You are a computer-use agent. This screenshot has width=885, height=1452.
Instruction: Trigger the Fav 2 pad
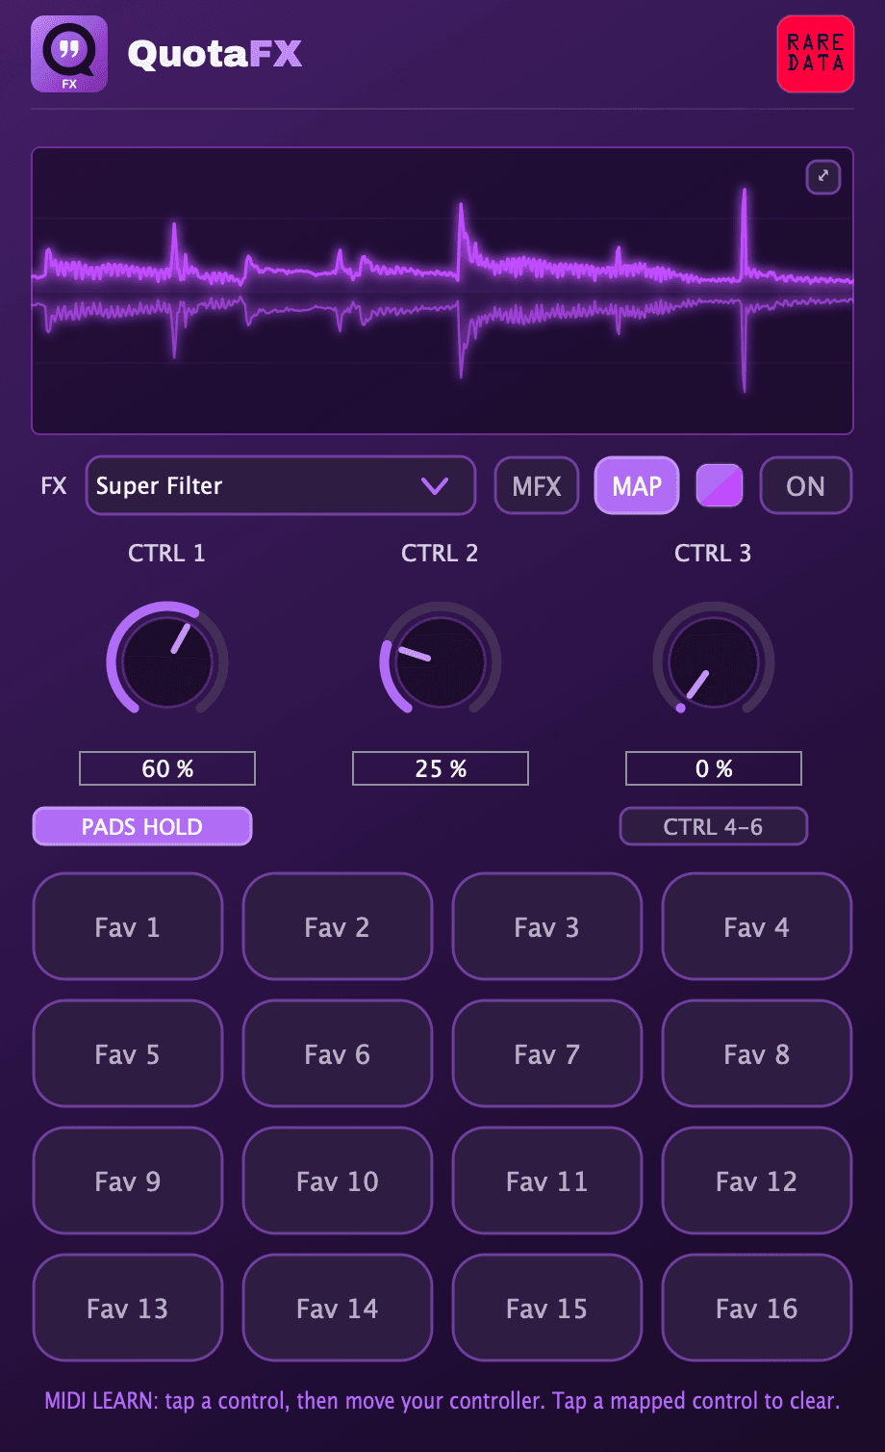(x=338, y=926)
